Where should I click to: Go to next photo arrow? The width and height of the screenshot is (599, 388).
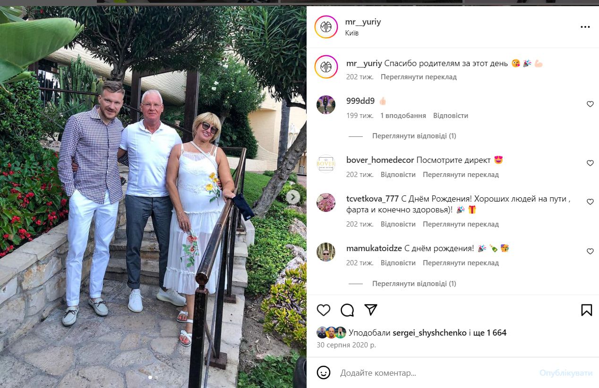(x=293, y=197)
